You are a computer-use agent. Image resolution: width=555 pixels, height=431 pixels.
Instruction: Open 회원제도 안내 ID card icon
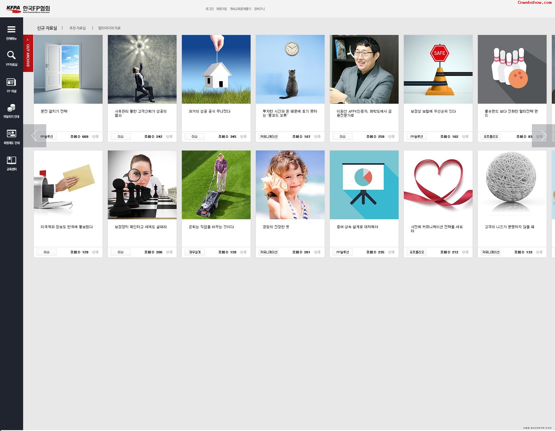[11, 133]
